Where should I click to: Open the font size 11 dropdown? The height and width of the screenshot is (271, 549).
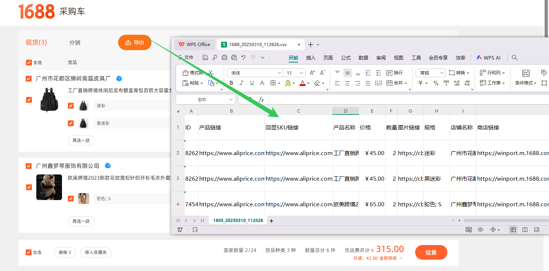tap(301, 73)
